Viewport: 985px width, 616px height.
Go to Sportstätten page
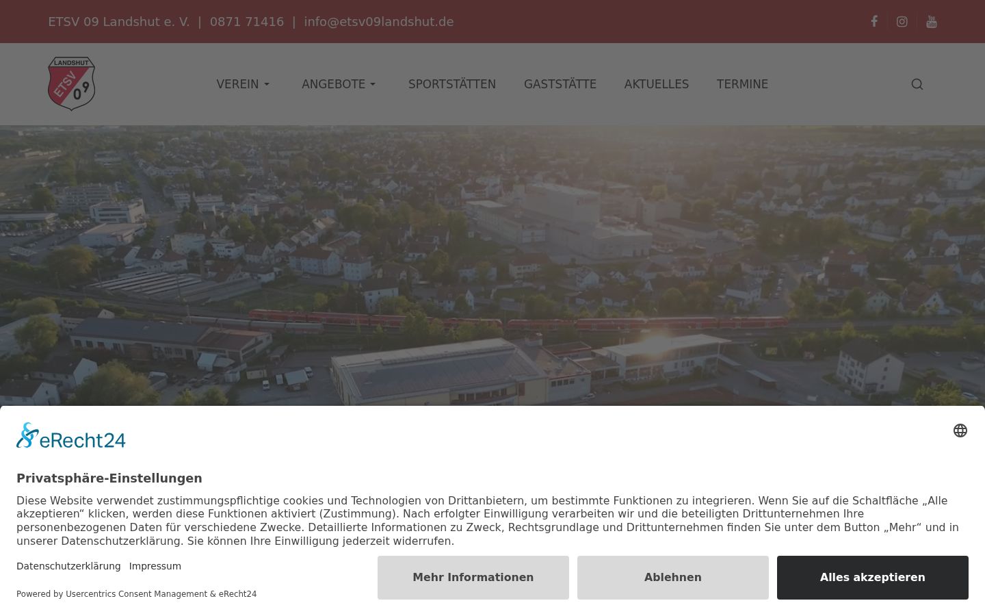[452, 84]
